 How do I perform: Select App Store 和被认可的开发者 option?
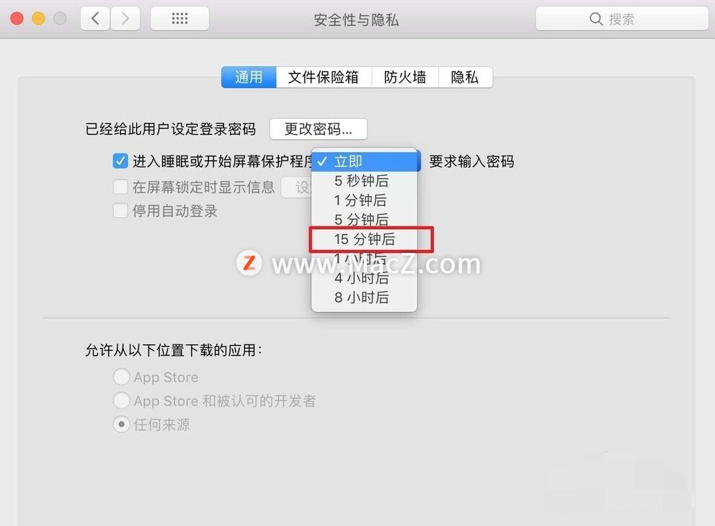pyautogui.click(x=121, y=401)
